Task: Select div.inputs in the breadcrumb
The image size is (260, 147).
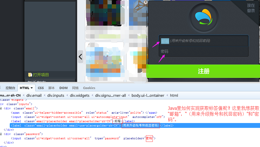Action: coord(56,95)
